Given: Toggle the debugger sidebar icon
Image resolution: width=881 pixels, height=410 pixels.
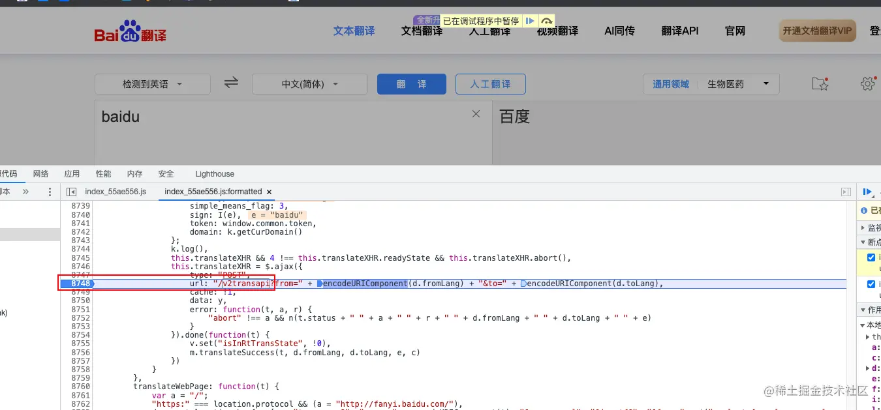Looking at the screenshot, I should pyautogui.click(x=846, y=192).
